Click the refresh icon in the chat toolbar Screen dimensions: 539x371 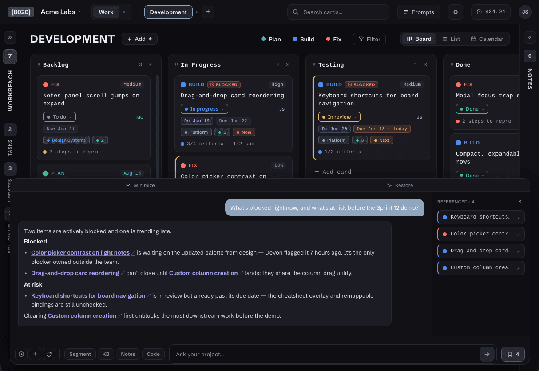(x=49, y=354)
